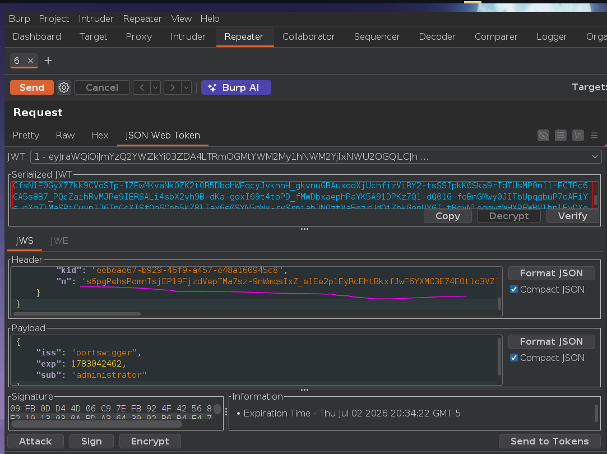Click the Decrypt button
This screenshot has width=607, height=454.
509,216
